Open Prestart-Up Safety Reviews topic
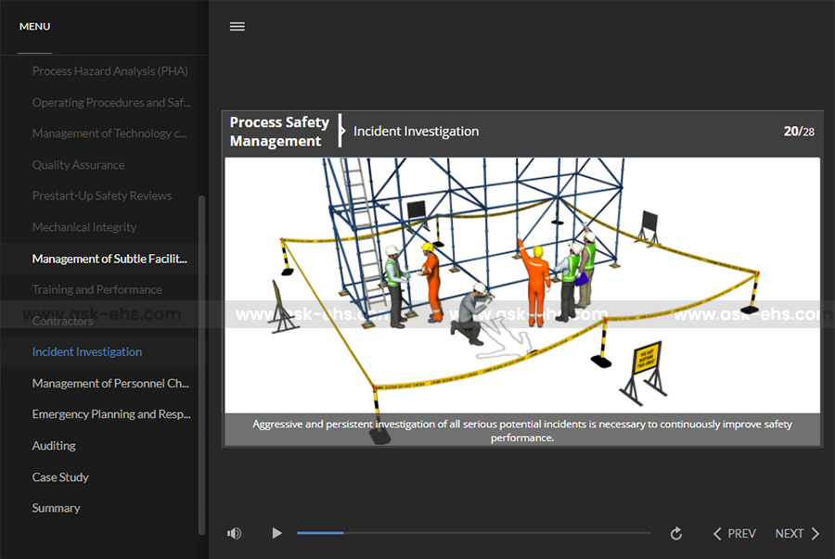 coord(101,196)
